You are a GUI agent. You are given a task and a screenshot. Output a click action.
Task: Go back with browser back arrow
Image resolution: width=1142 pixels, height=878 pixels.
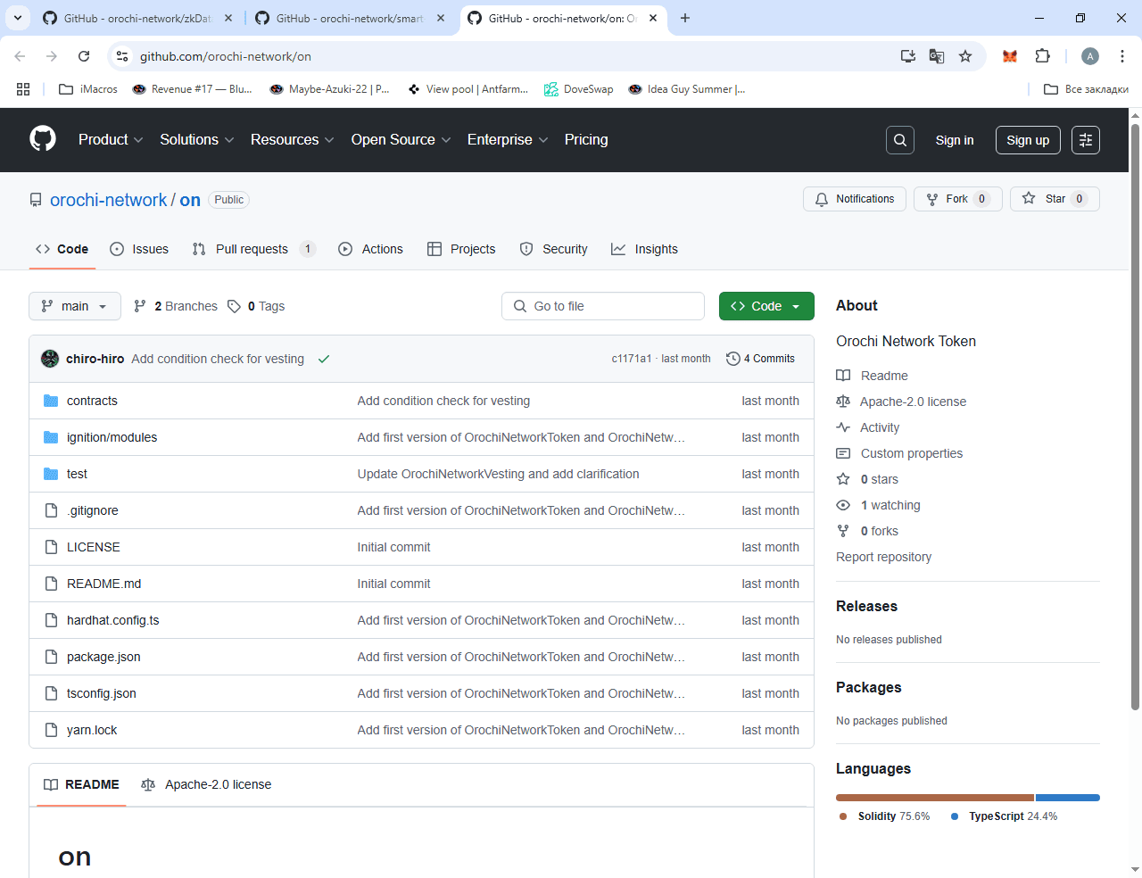tap(20, 56)
